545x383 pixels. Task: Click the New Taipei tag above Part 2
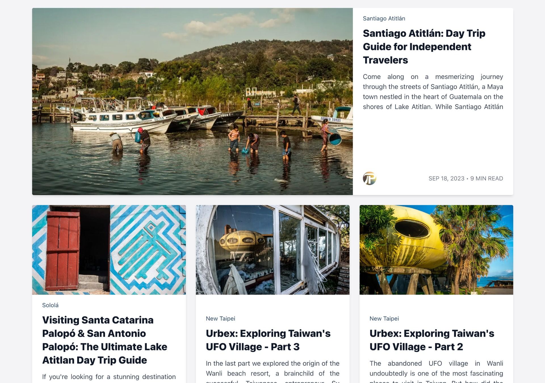coord(384,319)
